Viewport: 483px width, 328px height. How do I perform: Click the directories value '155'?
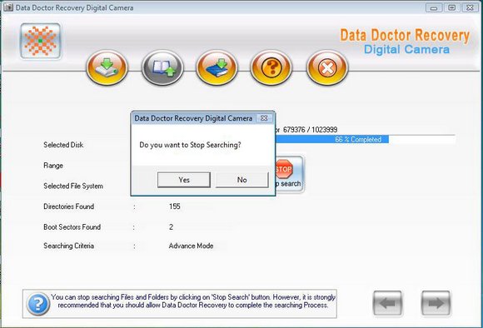[x=174, y=206]
